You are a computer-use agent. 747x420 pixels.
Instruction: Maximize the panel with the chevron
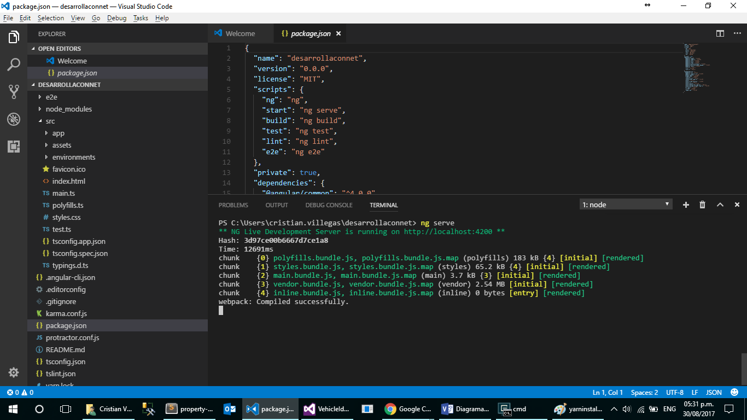click(x=720, y=205)
